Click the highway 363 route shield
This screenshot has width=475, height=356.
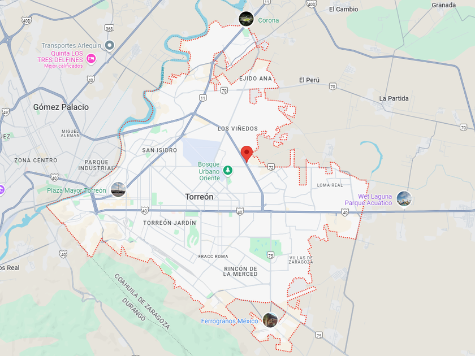(109, 28)
